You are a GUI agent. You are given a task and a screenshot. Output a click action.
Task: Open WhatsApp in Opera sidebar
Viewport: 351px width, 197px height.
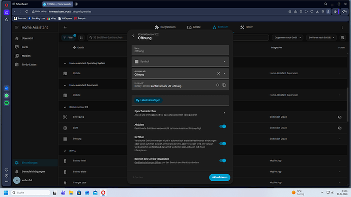(x=7, y=95)
